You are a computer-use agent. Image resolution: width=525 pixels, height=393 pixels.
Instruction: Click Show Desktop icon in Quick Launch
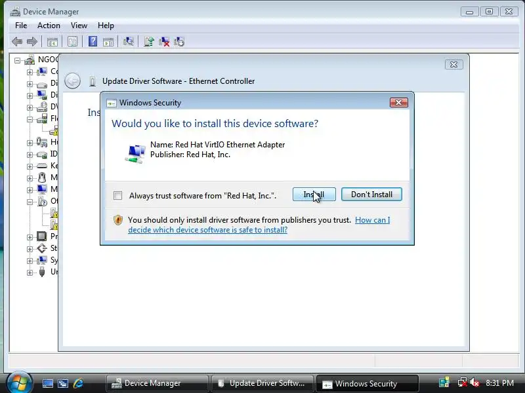coord(47,383)
